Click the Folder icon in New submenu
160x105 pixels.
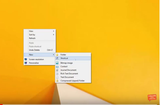tap(57, 55)
